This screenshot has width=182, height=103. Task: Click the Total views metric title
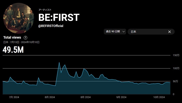pos(12,38)
